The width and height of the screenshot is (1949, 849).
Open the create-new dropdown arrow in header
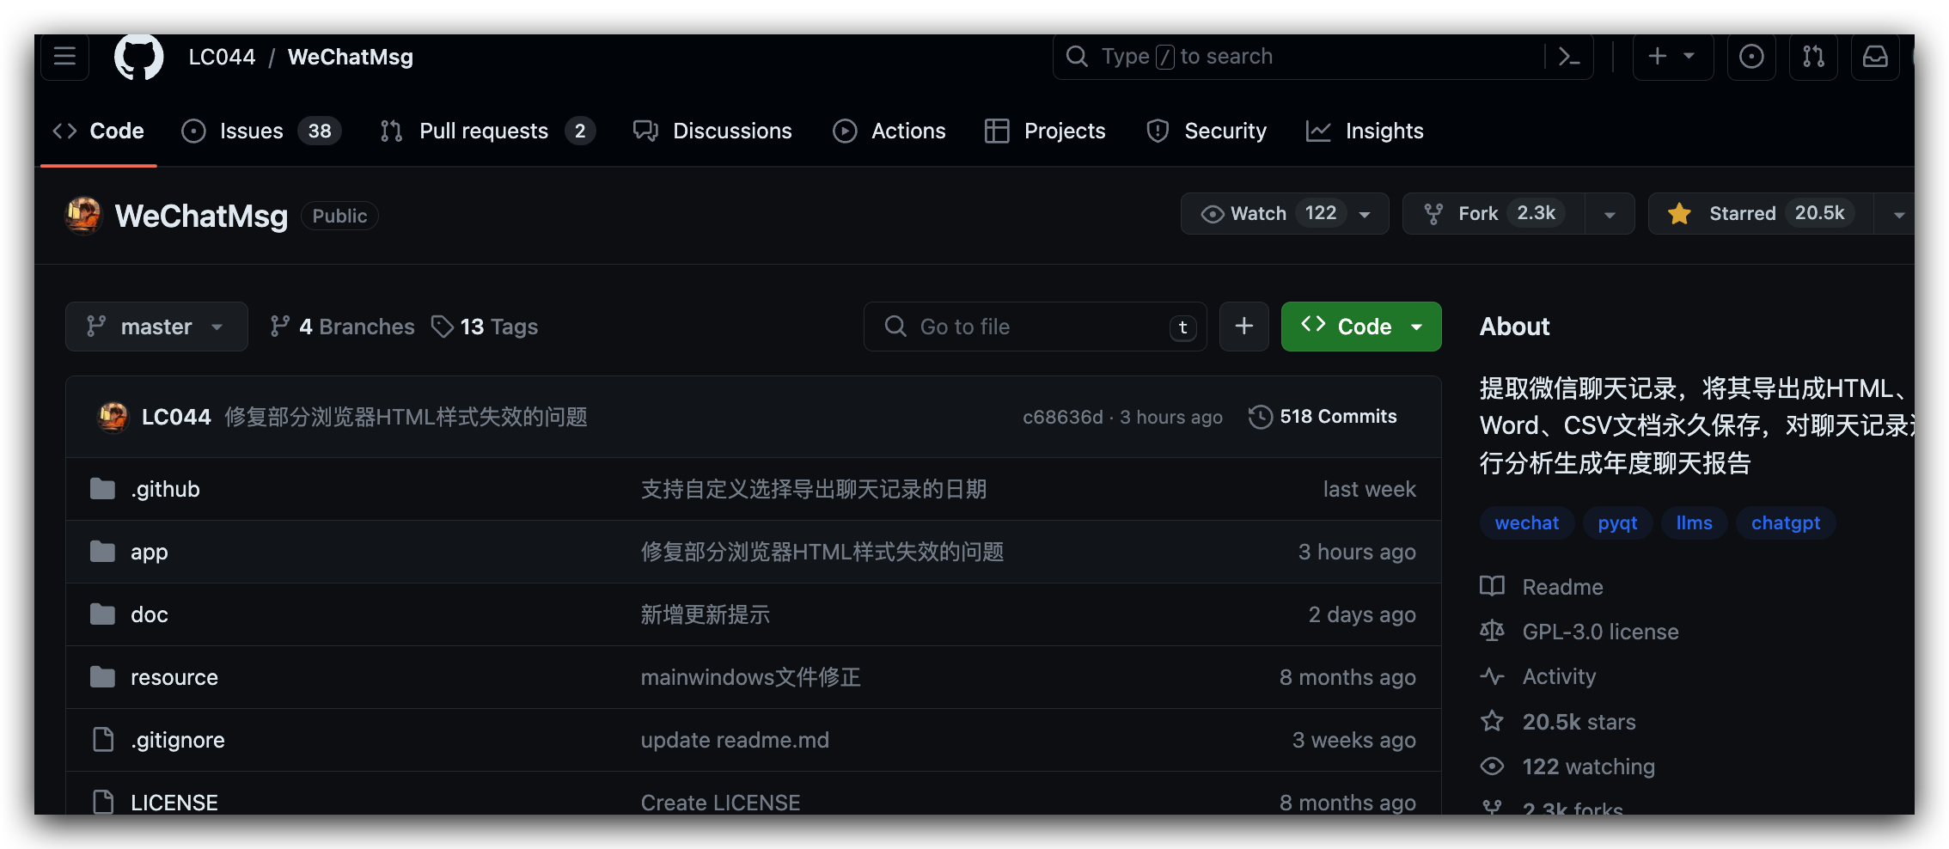coord(1689,57)
